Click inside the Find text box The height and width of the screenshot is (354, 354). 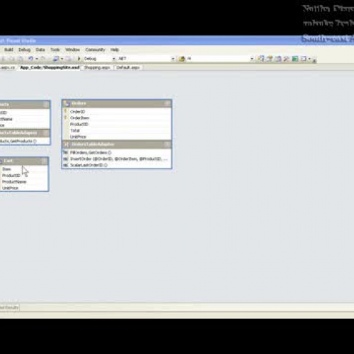coord(217,59)
